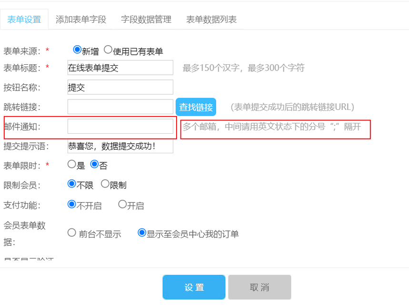Click the 表单标题 text field

click(120, 68)
